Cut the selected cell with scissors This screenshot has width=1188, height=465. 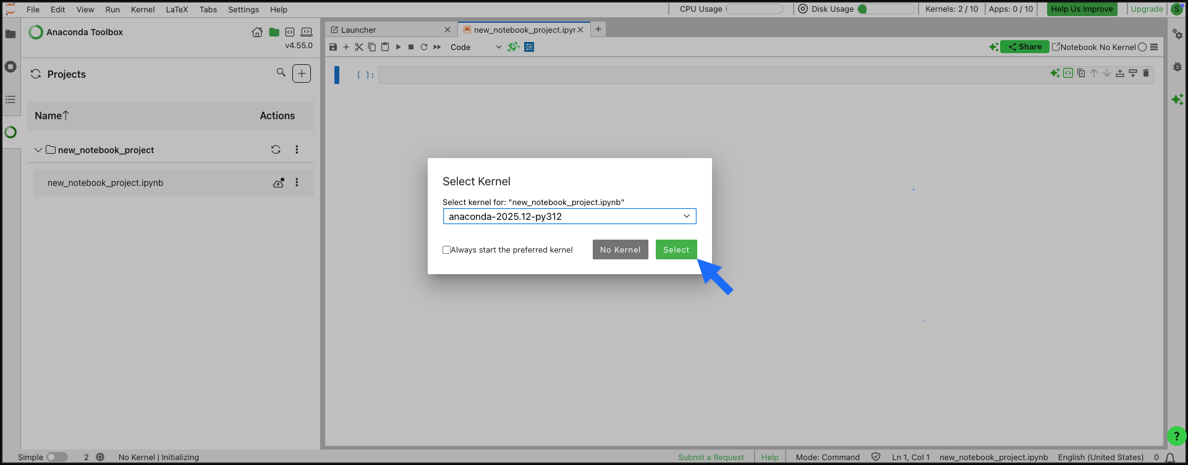(x=359, y=47)
